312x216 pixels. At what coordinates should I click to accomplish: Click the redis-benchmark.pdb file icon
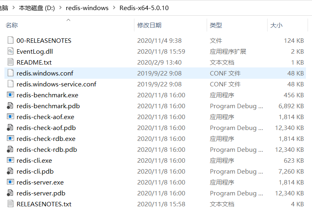[x=10, y=106]
